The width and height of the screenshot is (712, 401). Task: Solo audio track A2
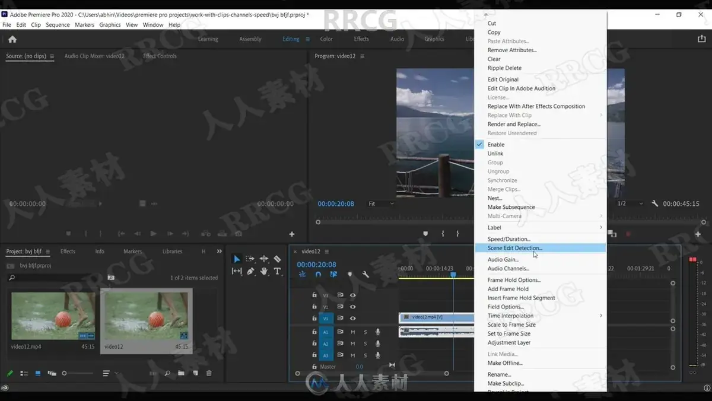pyautogui.click(x=365, y=343)
